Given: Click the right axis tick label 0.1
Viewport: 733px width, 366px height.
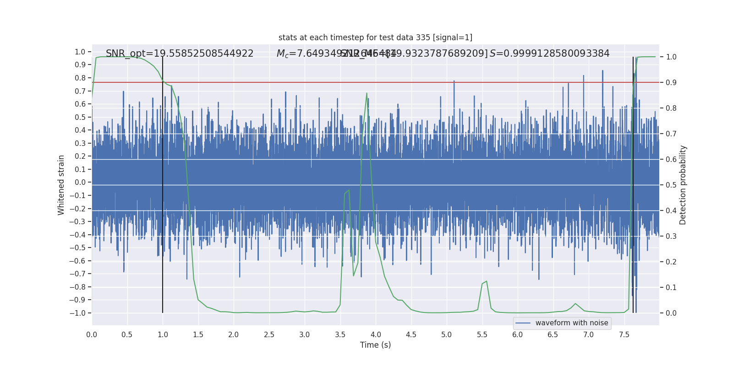Looking at the screenshot, I should click(x=671, y=287).
